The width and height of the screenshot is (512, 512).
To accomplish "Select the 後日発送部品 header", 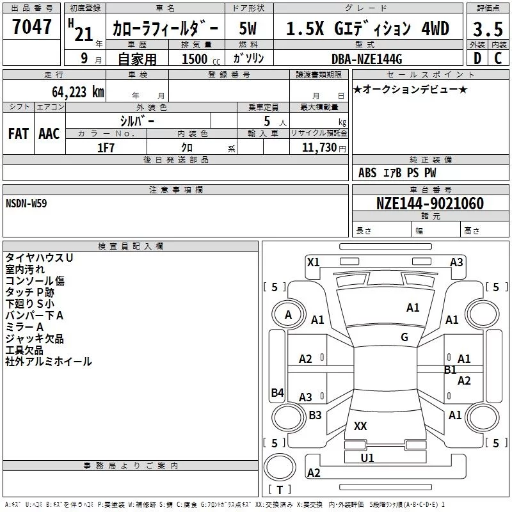I will pyautogui.click(x=175, y=159).
